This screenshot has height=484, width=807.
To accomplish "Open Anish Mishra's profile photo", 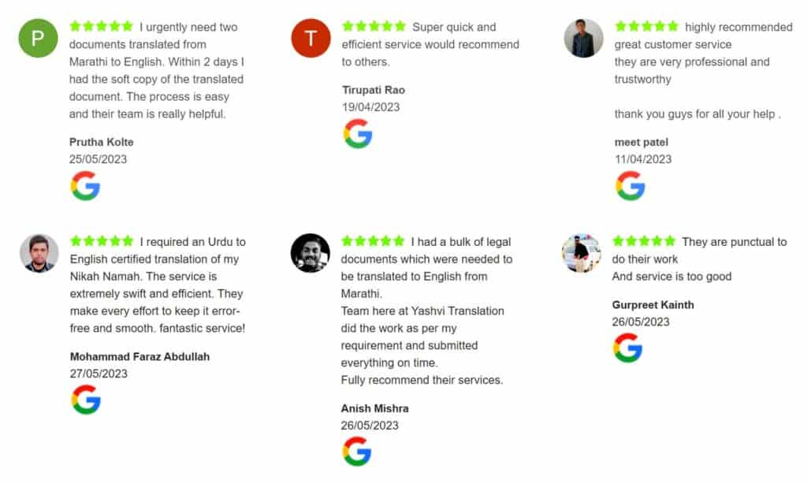I will tap(311, 253).
